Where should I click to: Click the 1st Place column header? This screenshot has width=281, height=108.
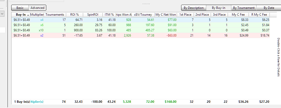(x=185, y=15)
